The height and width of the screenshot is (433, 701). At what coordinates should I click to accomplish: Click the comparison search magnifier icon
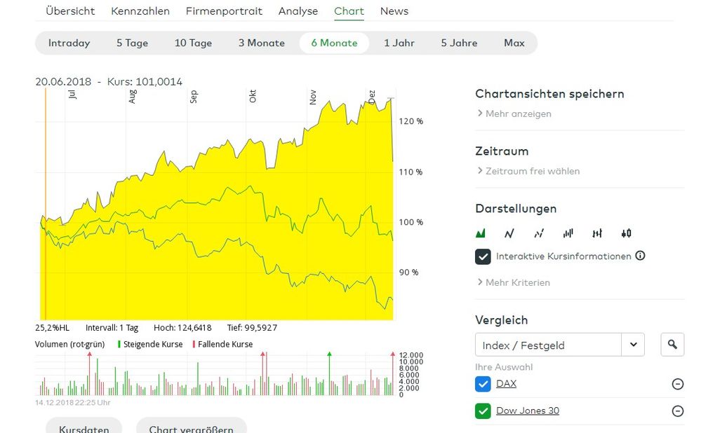pos(672,344)
